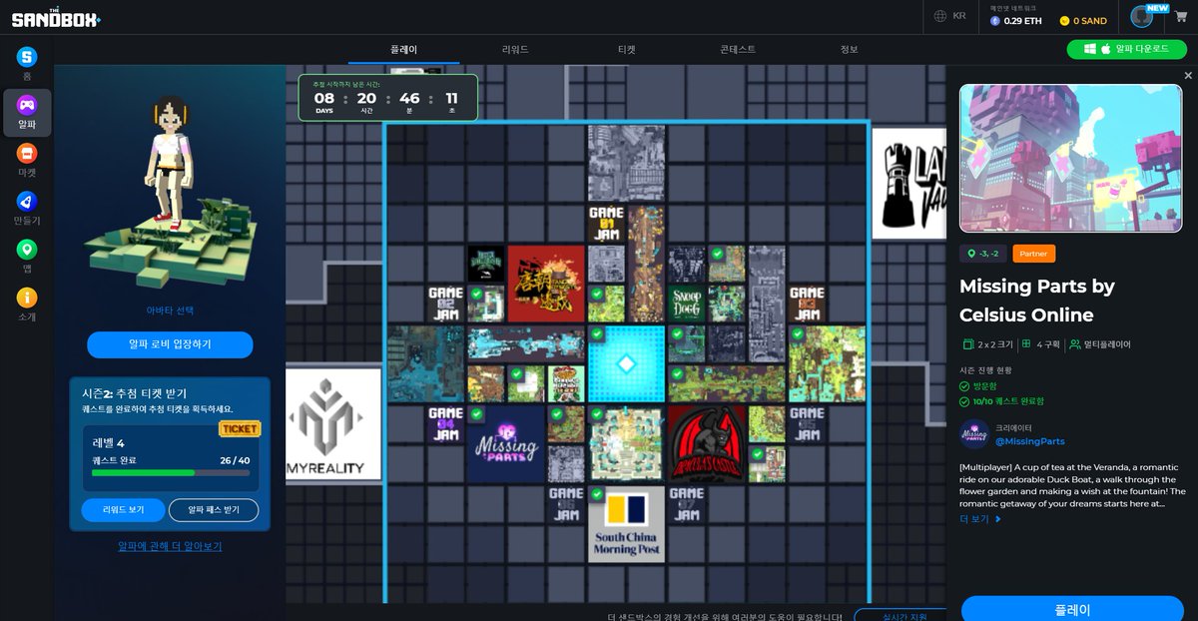Close the experience detail panel
Viewport: 1198px width, 621px height.
1188,76
